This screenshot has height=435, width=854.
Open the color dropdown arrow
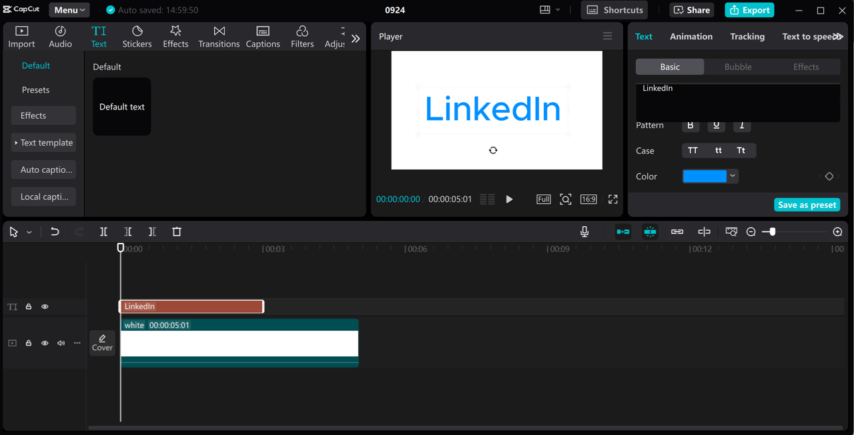coord(733,176)
